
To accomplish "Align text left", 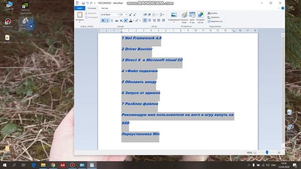I will 145,20.
